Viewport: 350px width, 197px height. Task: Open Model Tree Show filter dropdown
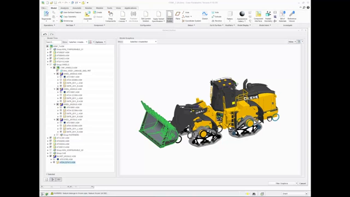[x=78, y=42]
